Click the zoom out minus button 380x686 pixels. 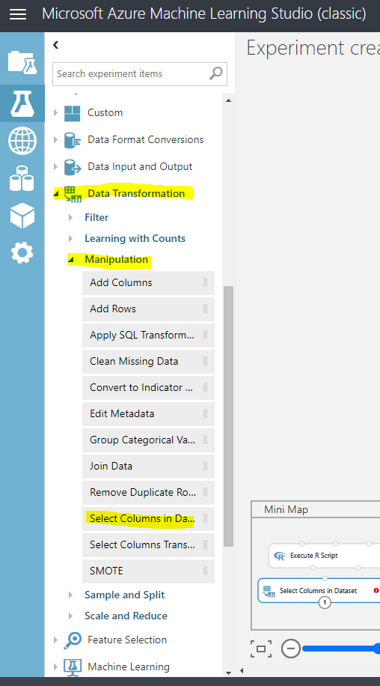tap(291, 649)
